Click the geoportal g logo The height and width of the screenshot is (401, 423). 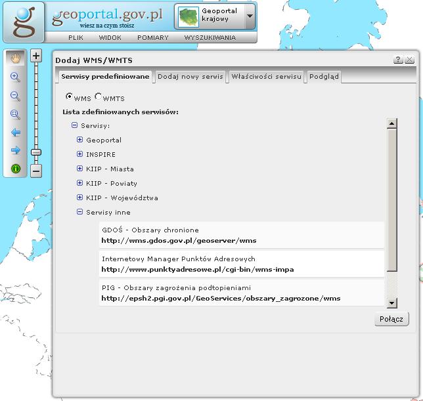pos(24,22)
